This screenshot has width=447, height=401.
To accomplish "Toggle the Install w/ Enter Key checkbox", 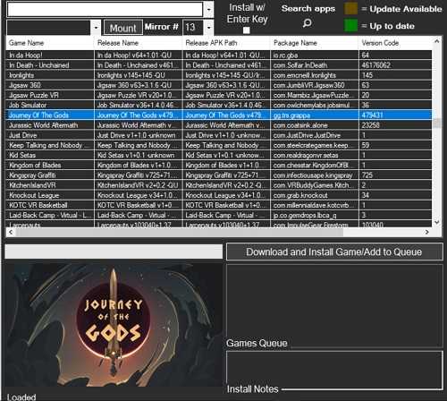I will (247, 30).
